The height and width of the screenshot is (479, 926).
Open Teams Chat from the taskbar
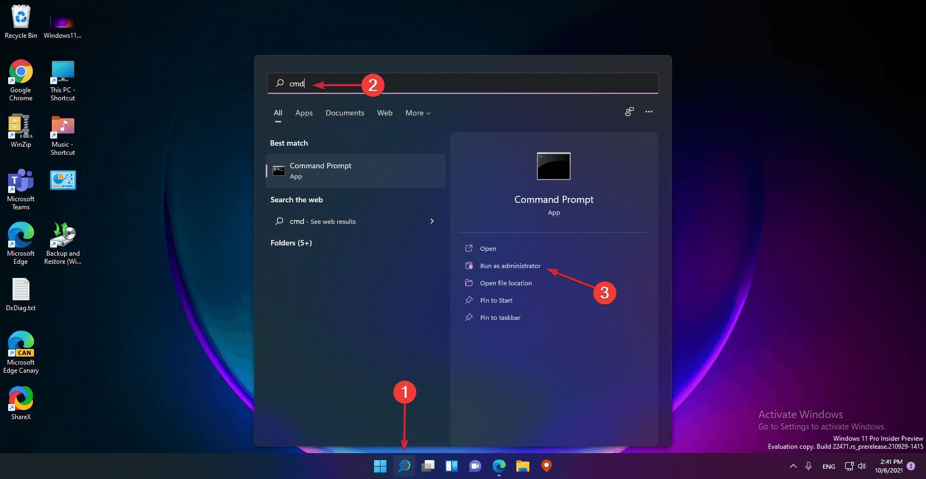coord(475,466)
